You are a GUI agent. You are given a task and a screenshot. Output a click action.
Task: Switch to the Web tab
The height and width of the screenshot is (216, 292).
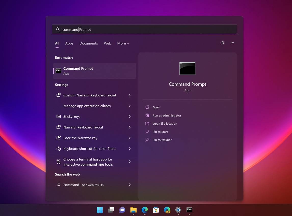(108, 43)
